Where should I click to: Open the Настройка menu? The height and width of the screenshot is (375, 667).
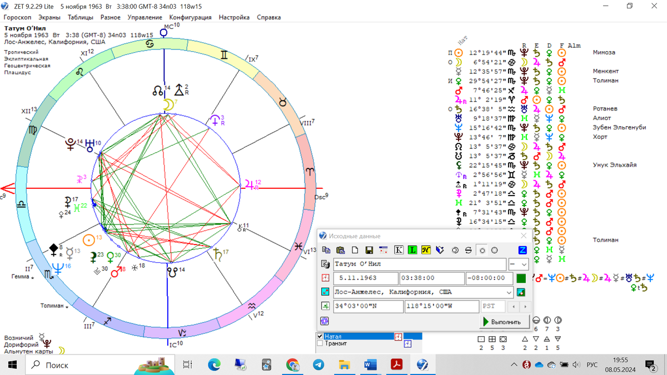[x=234, y=17]
